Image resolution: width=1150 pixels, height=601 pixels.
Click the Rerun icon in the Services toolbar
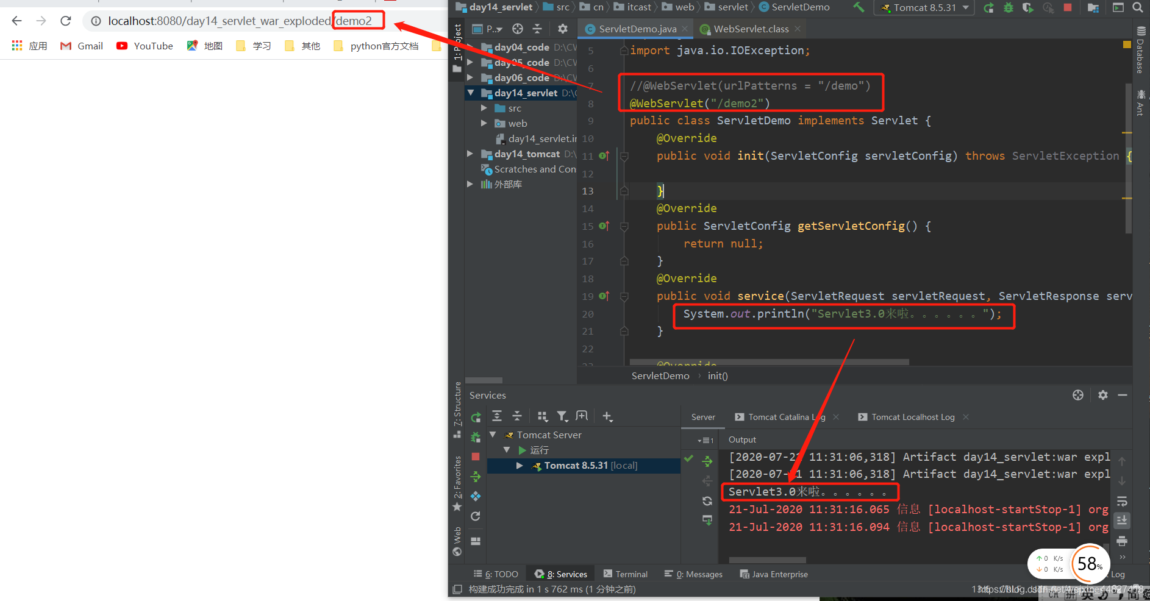[x=476, y=417]
